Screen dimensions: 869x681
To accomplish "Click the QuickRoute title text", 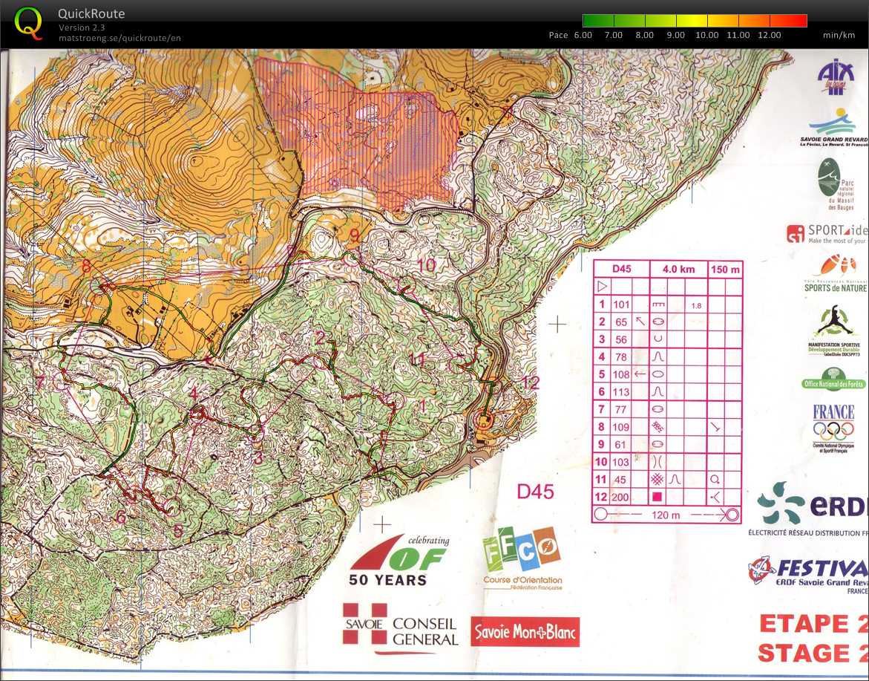I will coord(91,14).
